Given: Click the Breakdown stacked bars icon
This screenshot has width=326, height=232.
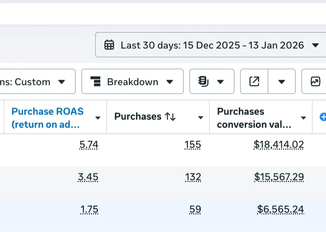Looking at the screenshot, I should 96,82.
